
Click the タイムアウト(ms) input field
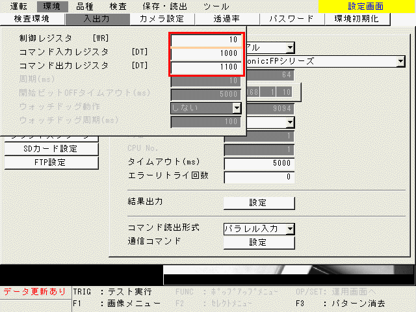tap(259, 163)
